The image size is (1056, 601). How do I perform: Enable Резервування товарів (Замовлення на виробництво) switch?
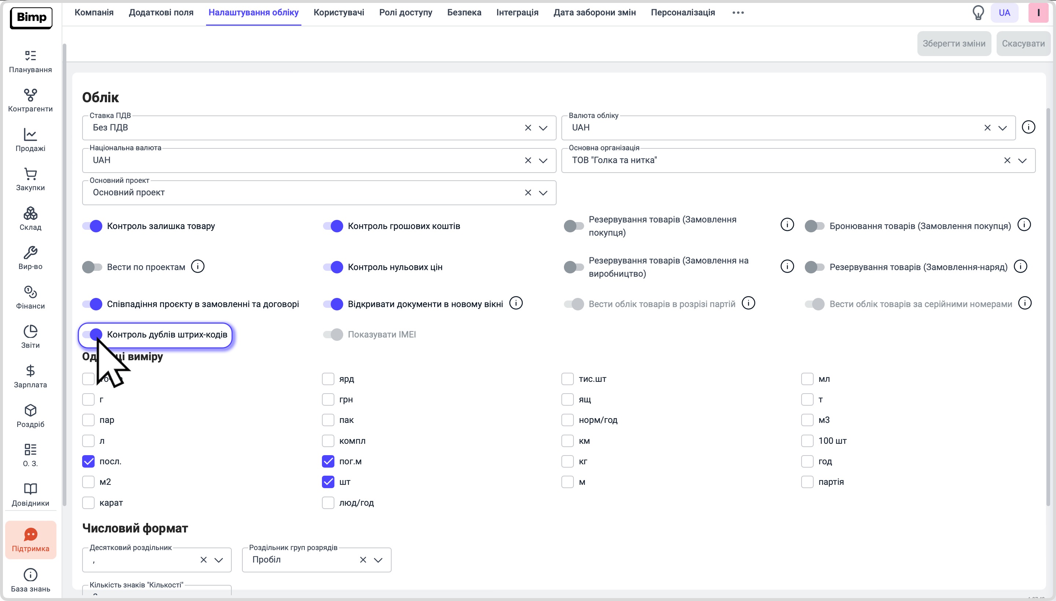[x=573, y=267]
